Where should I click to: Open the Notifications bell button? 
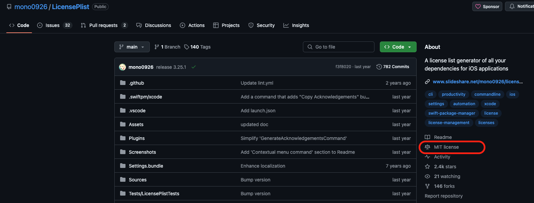point(519,6)
